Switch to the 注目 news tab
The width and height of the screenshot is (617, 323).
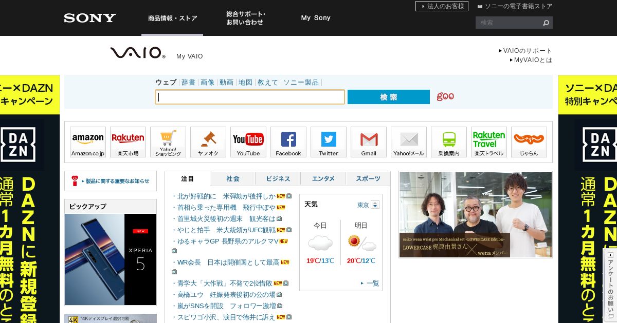pyautogui.click(x=188, y=178)
